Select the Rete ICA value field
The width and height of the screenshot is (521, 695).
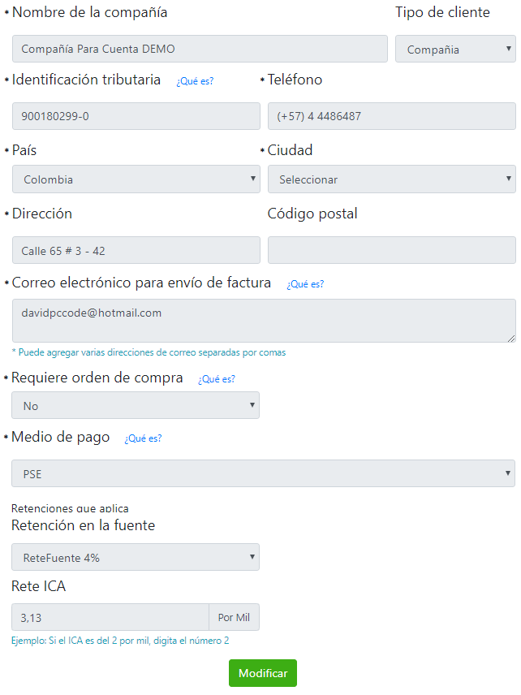click(x=109, y=617)
